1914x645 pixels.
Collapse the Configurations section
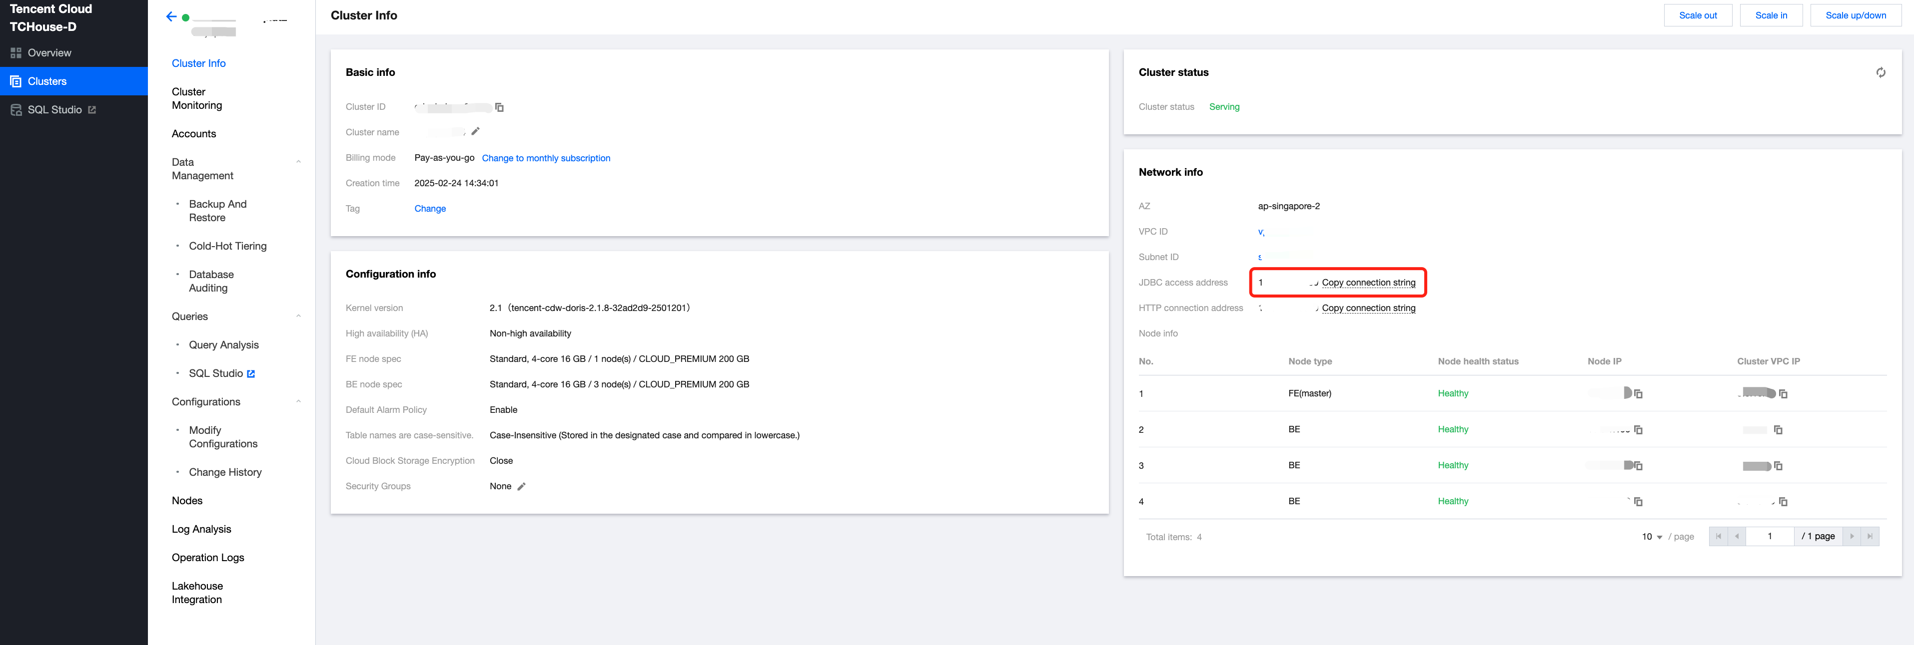[x=298, y=401]
